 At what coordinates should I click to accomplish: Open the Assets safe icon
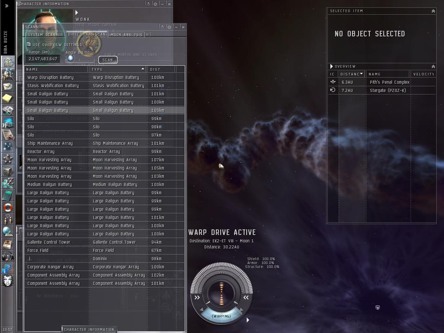click(x=8, y=171)
